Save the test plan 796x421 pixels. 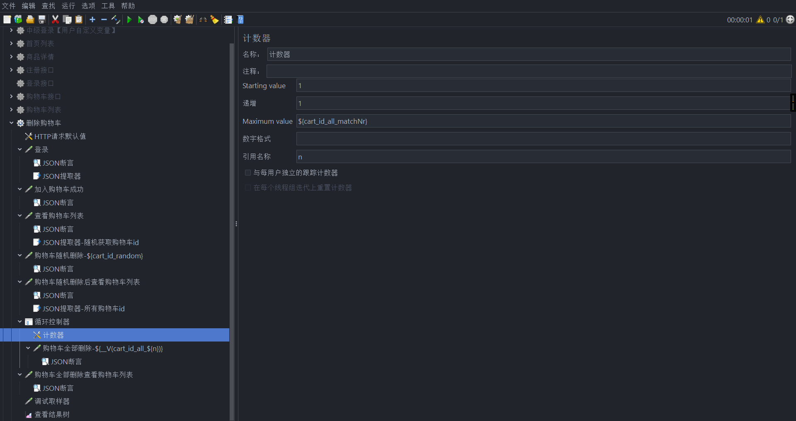(x=41, y=19)
